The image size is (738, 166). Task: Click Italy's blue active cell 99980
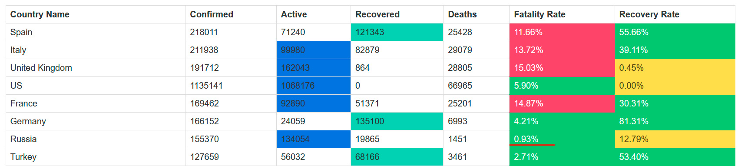tap(314, 50)
